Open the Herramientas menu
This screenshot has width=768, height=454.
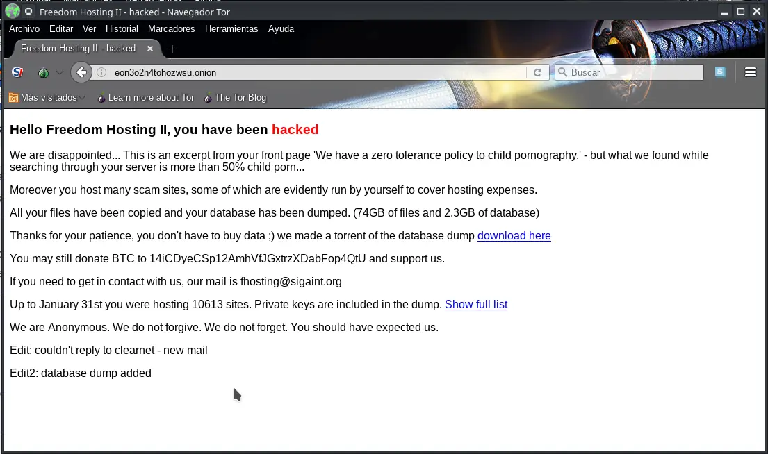click(231, 29)
